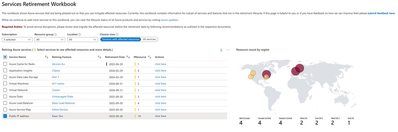Click the download/export grid icon
Screen dimensions: 398x132
coord(221,50)
